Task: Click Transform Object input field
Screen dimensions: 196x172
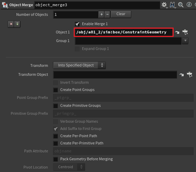Action: 115,75
